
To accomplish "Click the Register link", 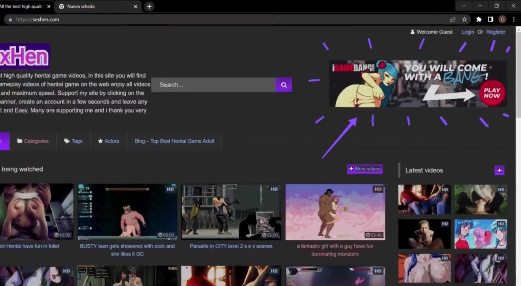I will (x=495, y=32).
